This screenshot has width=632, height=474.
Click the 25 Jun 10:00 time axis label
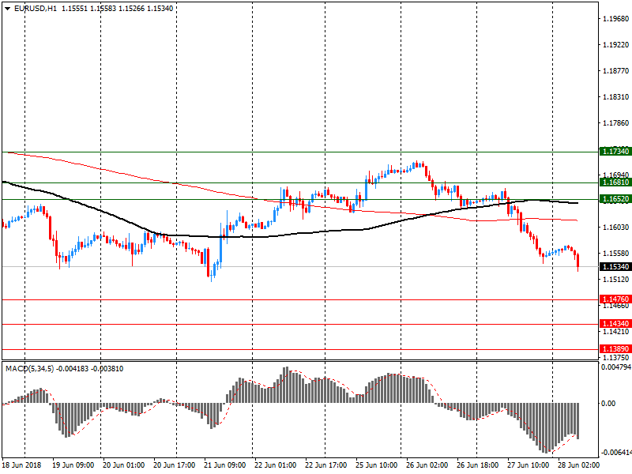click(x=376, y=466)
